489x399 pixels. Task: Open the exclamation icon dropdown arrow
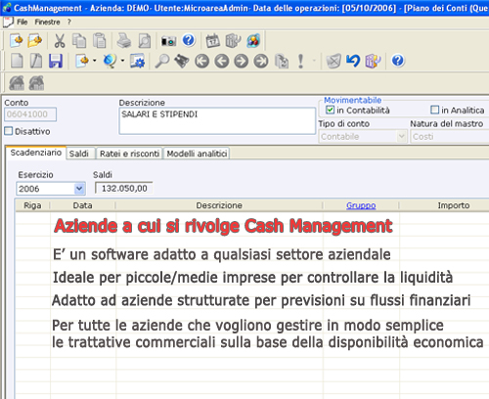(x=314, y=61)
